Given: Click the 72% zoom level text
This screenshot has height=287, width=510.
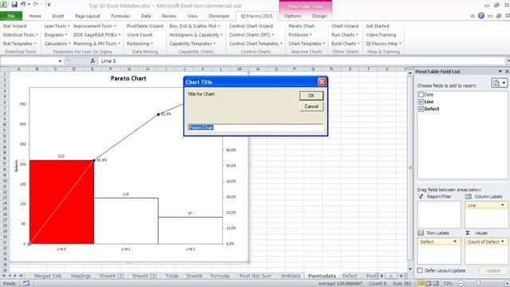Looking at the screenshot, I should [x=448, y=284].
